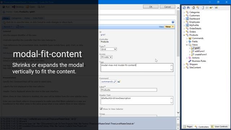Click the createForm1 view icon

tap(192, 55)
